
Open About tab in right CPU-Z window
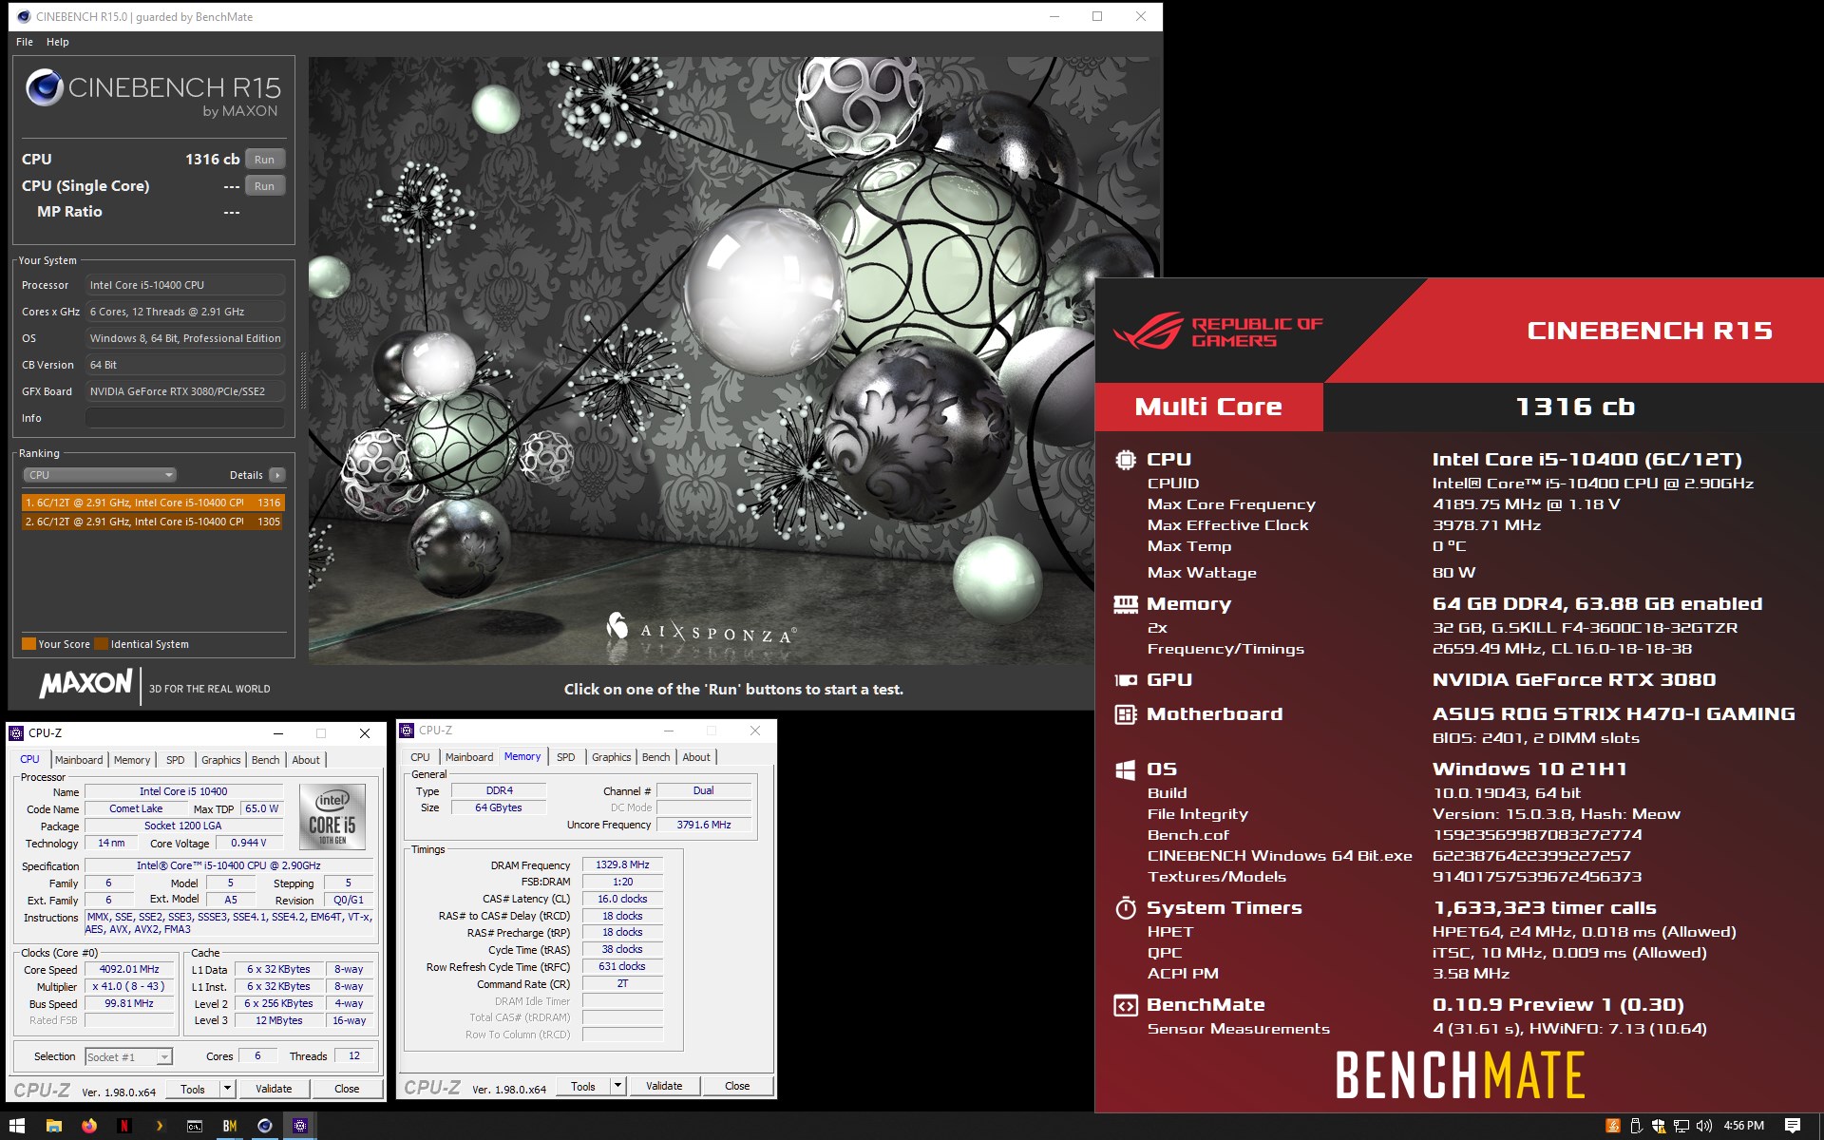pos(696,757)
